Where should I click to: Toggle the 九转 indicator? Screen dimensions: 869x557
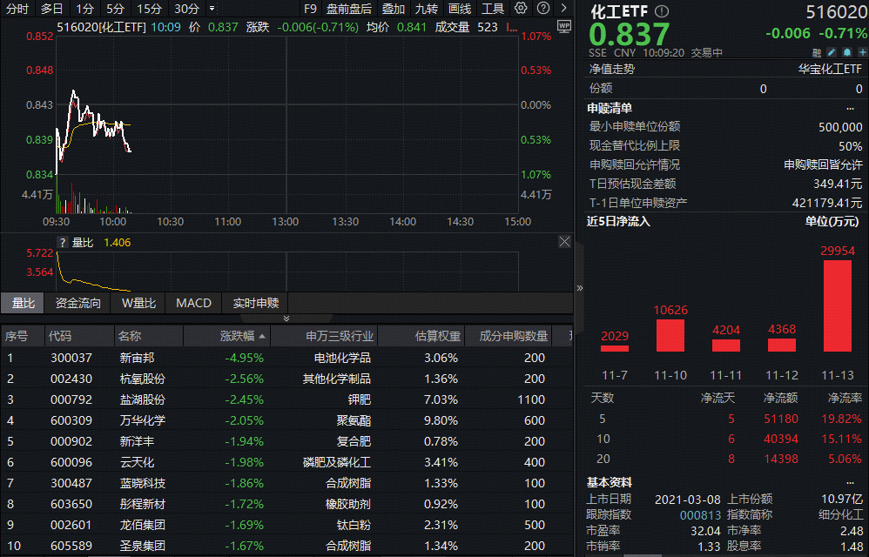pyautogui.click(x=426, y=9)
